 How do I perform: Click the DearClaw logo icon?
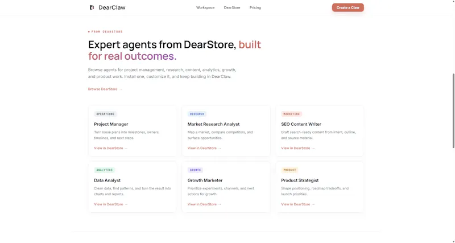[92, 7]
